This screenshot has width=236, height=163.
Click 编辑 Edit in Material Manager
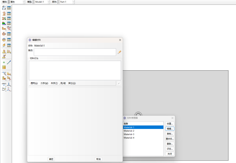(x=170, y=129)
